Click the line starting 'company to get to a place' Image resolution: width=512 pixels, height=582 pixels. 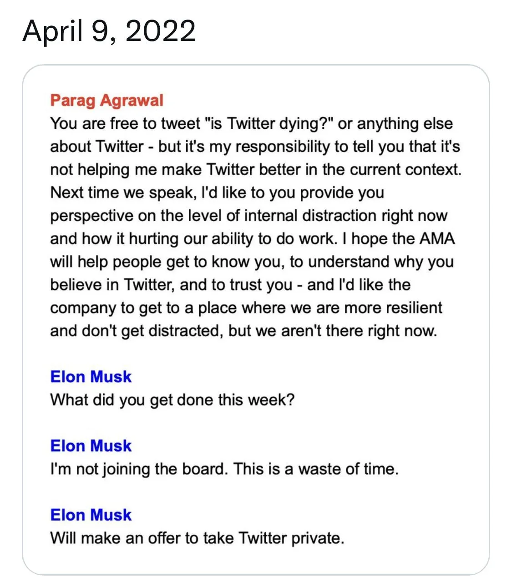246,308
